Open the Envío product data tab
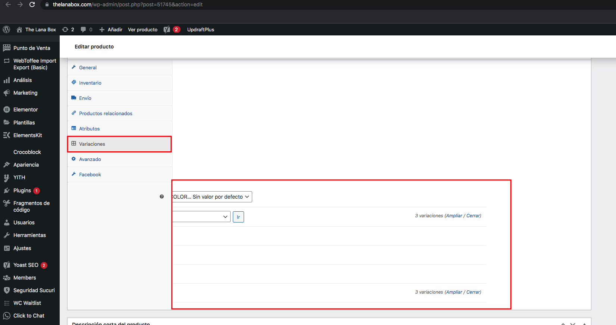The width and height of the screenshot is (616, 325). [119, 98]
